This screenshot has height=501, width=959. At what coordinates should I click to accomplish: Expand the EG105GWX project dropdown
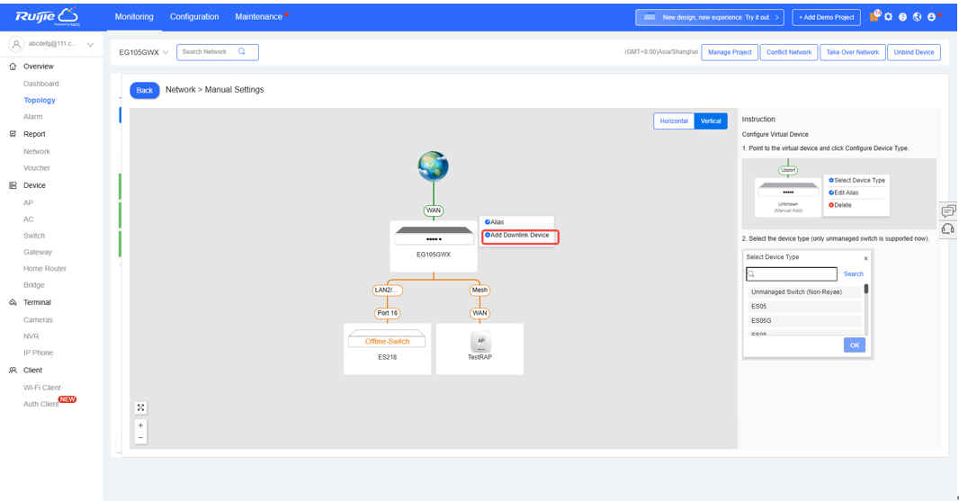[x=144, y=52]
